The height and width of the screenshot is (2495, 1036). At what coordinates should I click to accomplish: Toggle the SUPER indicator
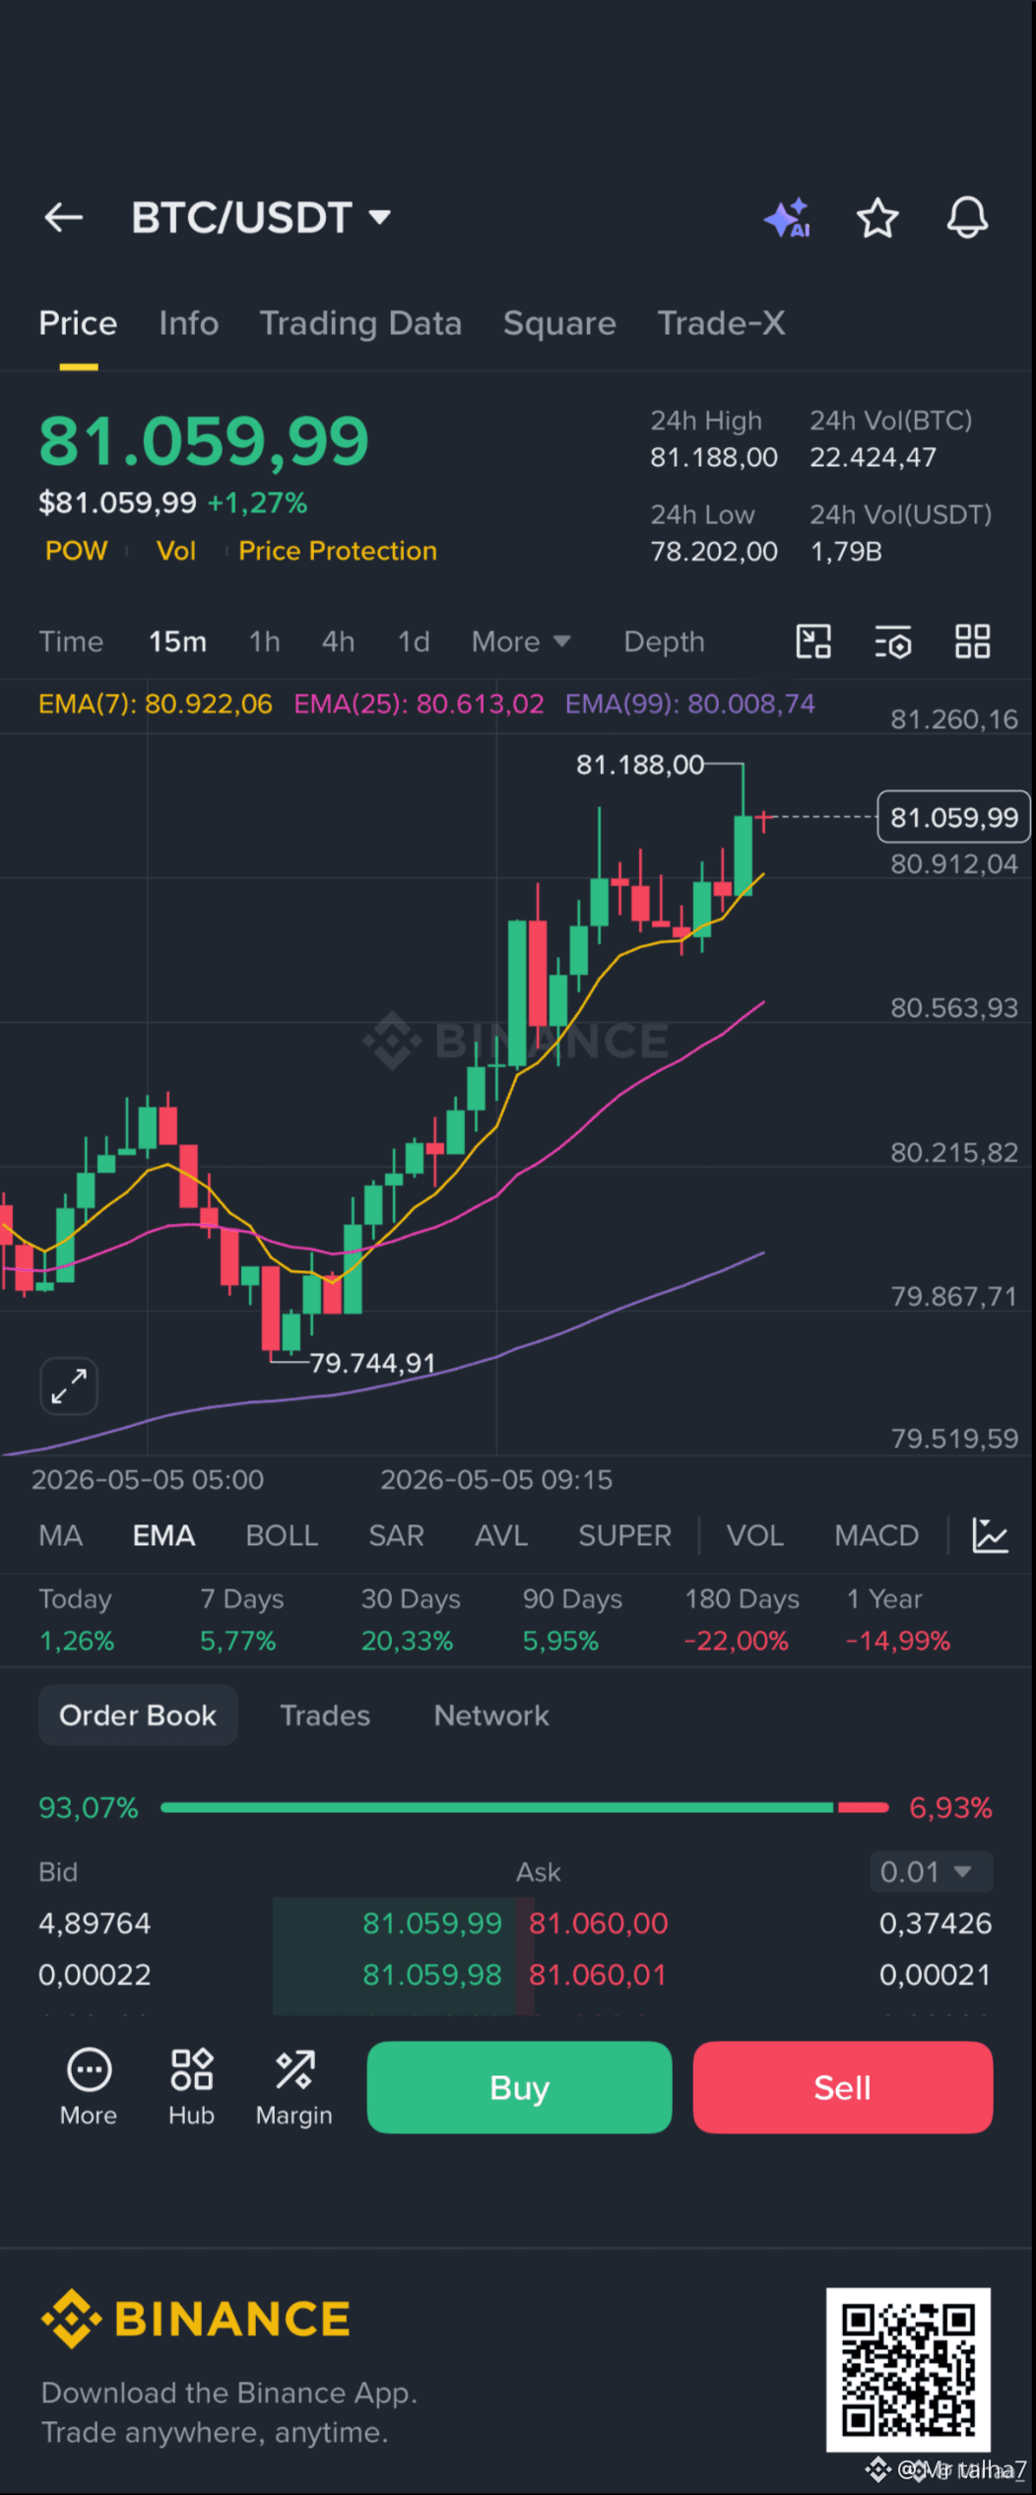tap(624, 1535)
